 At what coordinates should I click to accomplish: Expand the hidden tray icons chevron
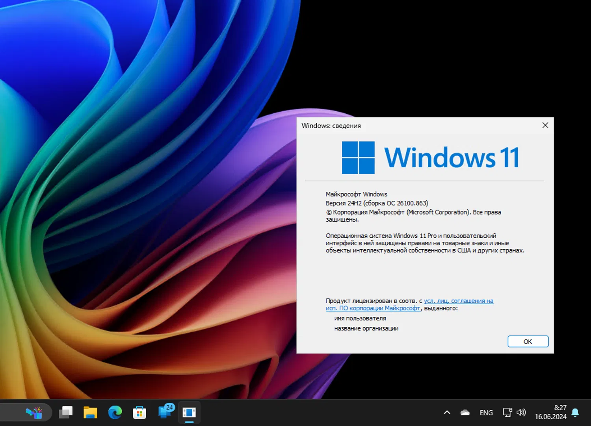click(x=447, y=413)
